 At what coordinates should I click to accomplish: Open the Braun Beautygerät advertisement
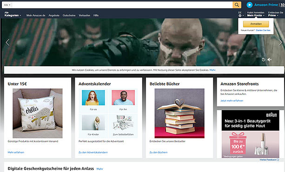[250, 134]
